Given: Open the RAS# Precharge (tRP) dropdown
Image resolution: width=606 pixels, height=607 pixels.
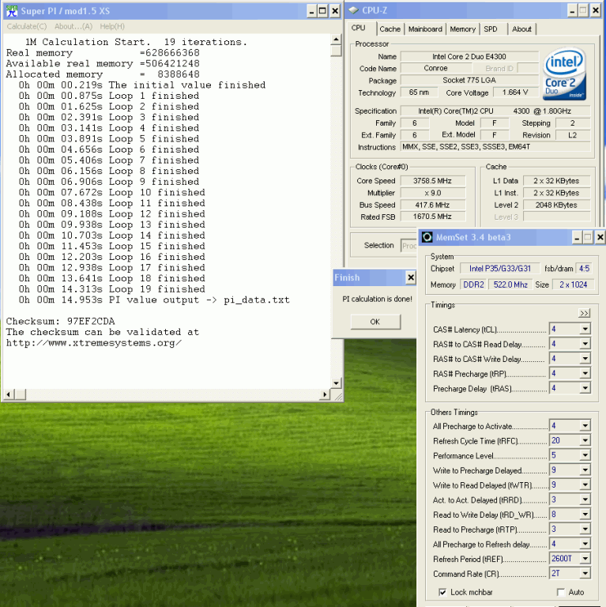Looking at the screenshot, I should tap(585, 373).
